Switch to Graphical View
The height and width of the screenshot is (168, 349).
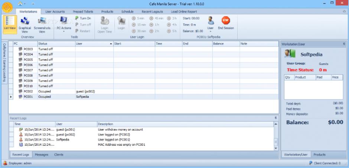[x=25, y=24]
